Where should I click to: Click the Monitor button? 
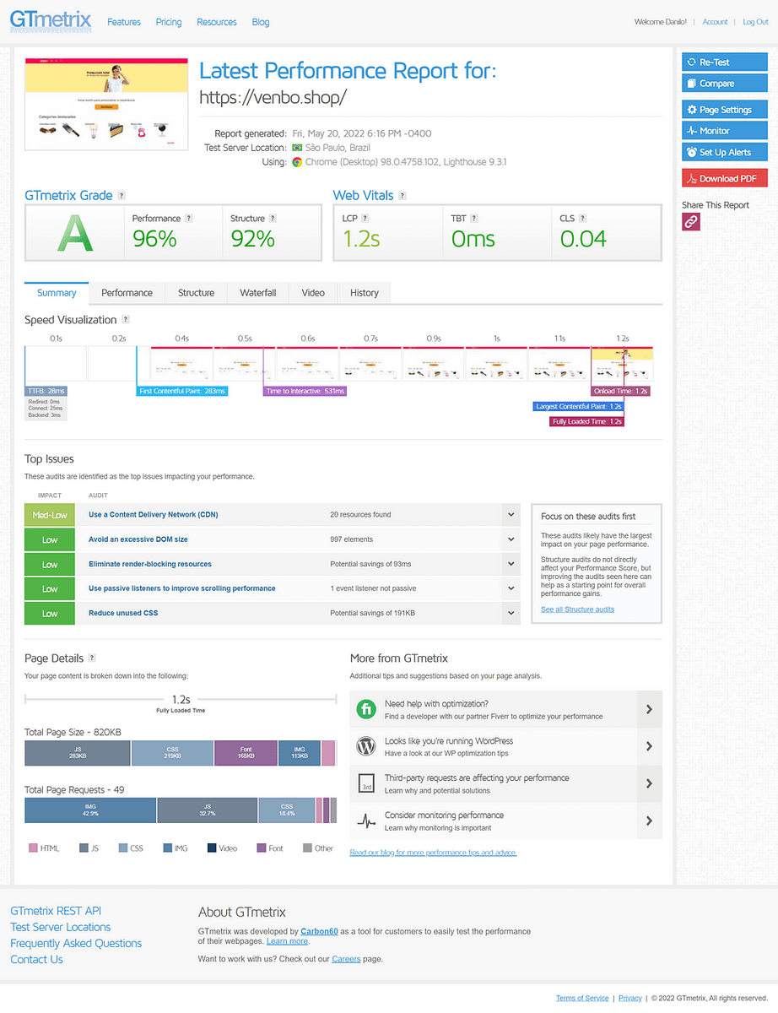[725, 131]
